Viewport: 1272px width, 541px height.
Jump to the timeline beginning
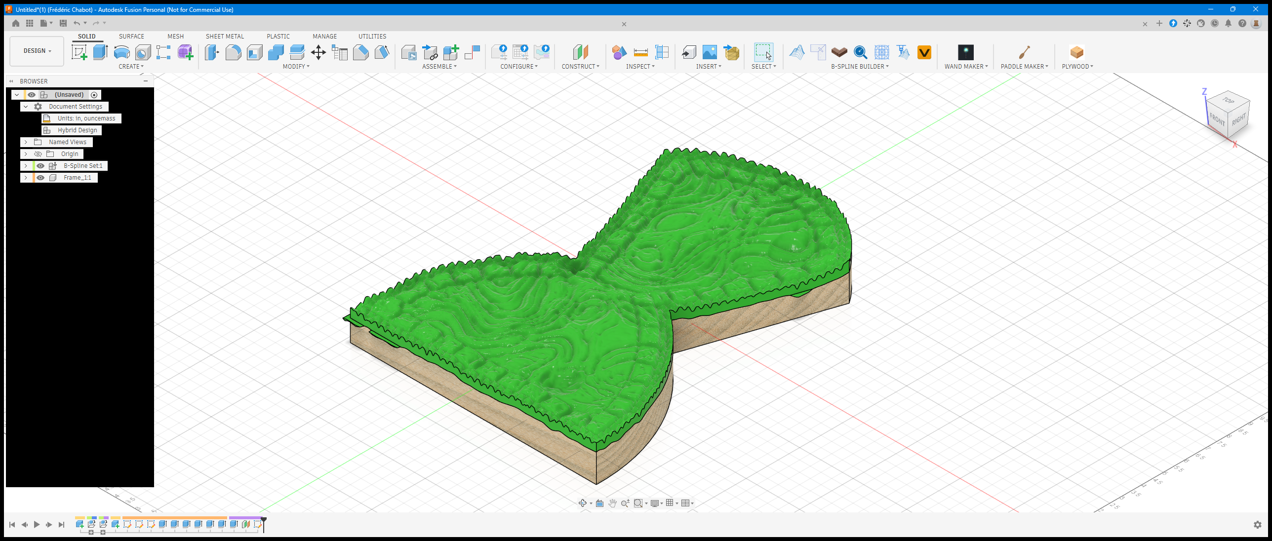pyautogui.click(x=12, y=525)
